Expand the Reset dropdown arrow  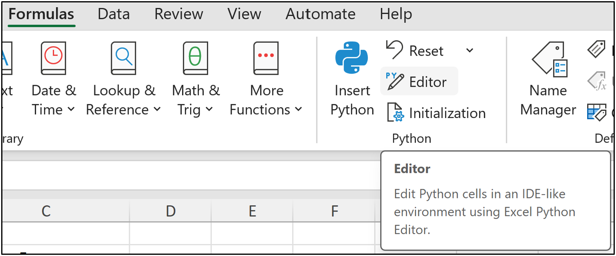470,50
